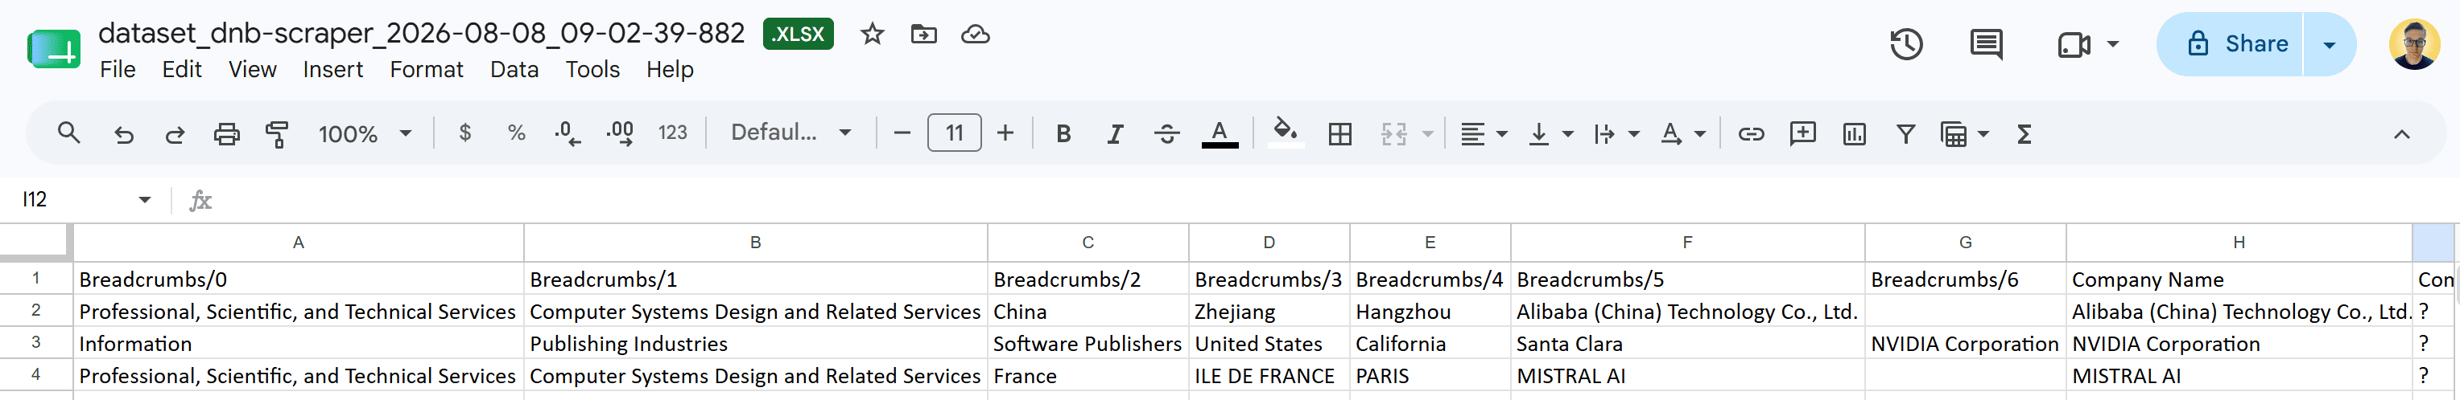2460x400 pixels.
Task: Open more number formats 123
Action: click(x=672, y=133)
